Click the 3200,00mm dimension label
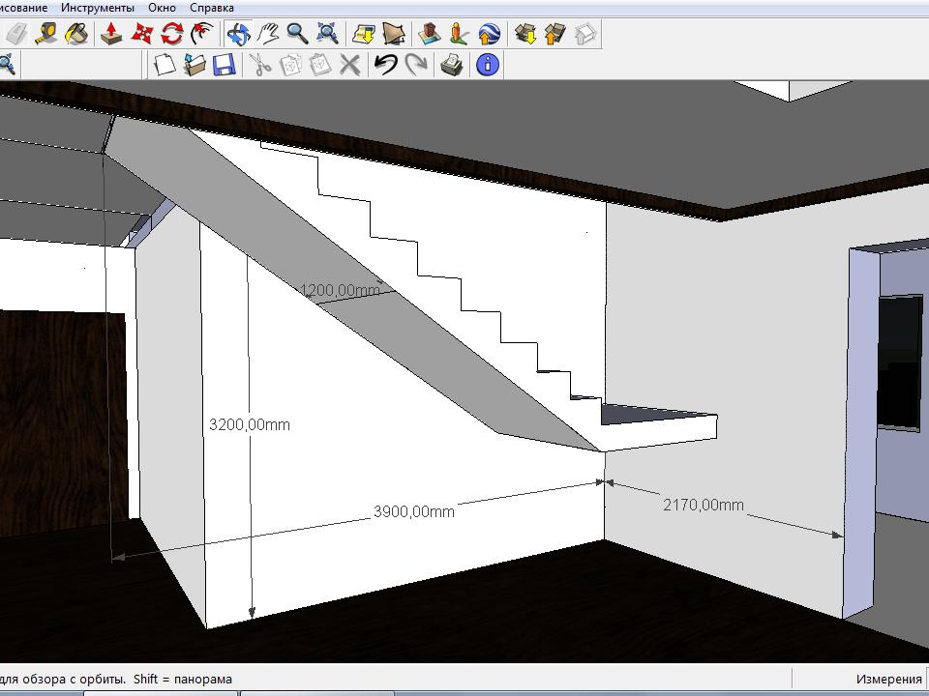This screenshot has height=696, width=929. (x=250, y=424)
